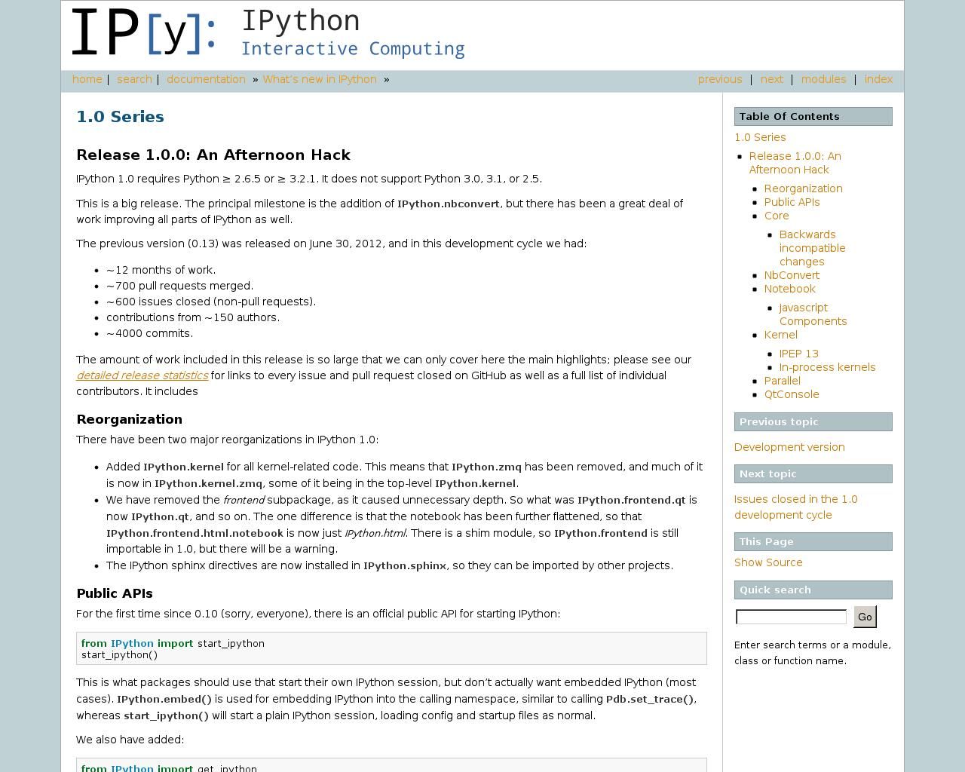
Task: Go to the previous topic link
Action: tap(720, 79)
